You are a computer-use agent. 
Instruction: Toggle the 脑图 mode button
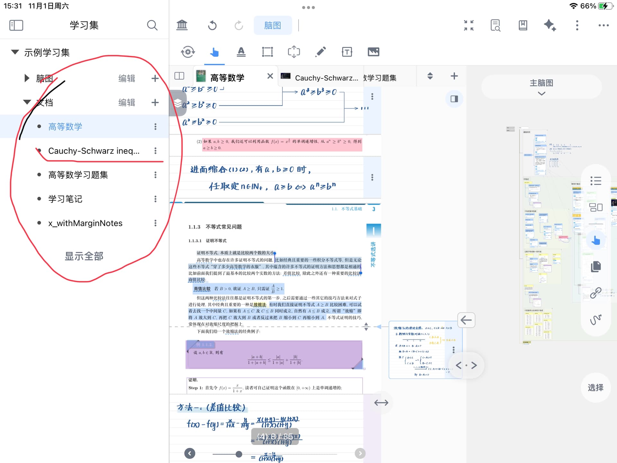click(273, 25)
